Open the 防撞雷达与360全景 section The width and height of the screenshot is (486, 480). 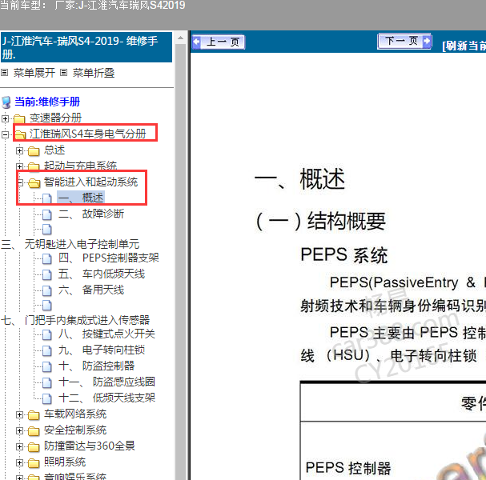tap(90, 446)
